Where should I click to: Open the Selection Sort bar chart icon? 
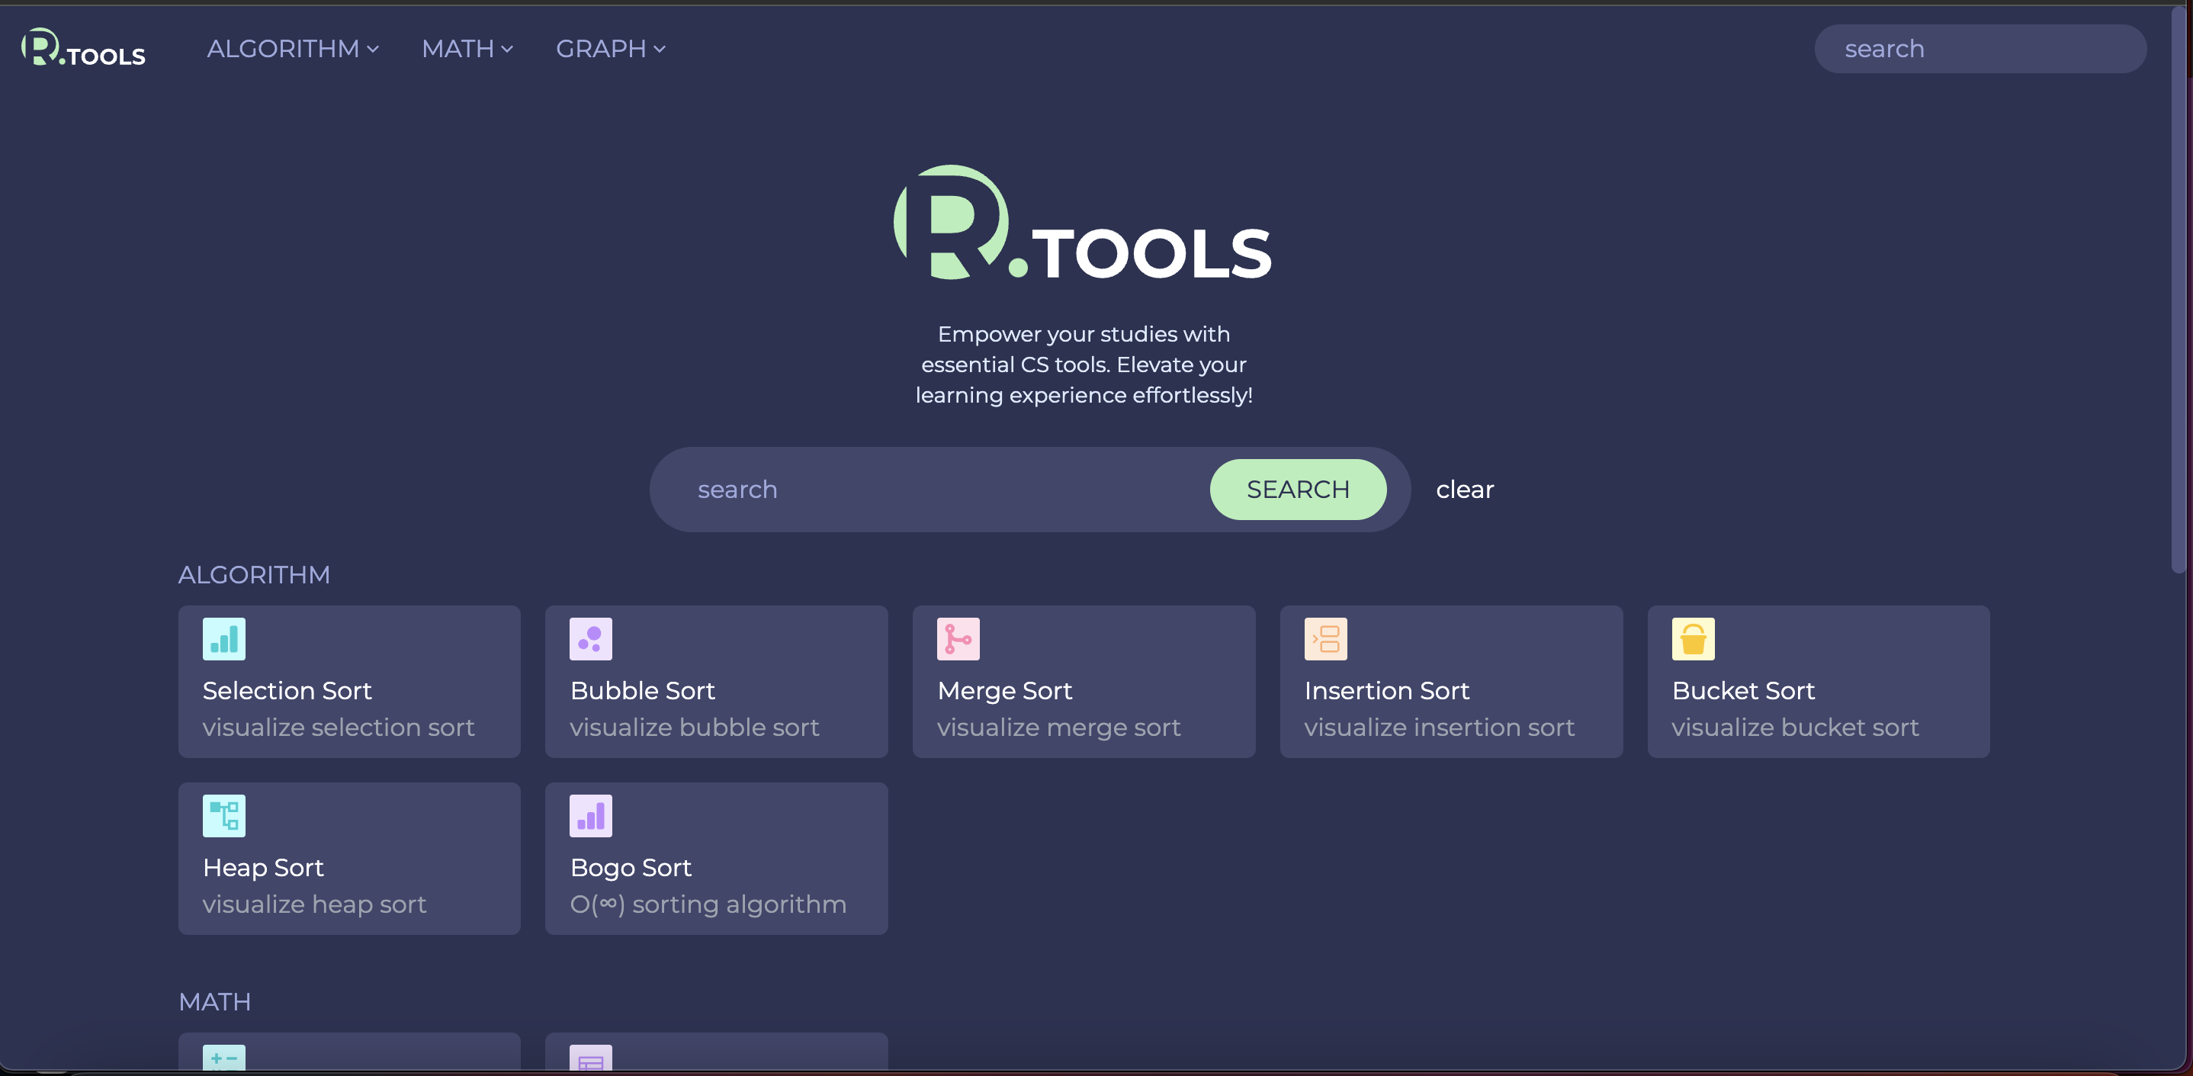pos(224,638)
